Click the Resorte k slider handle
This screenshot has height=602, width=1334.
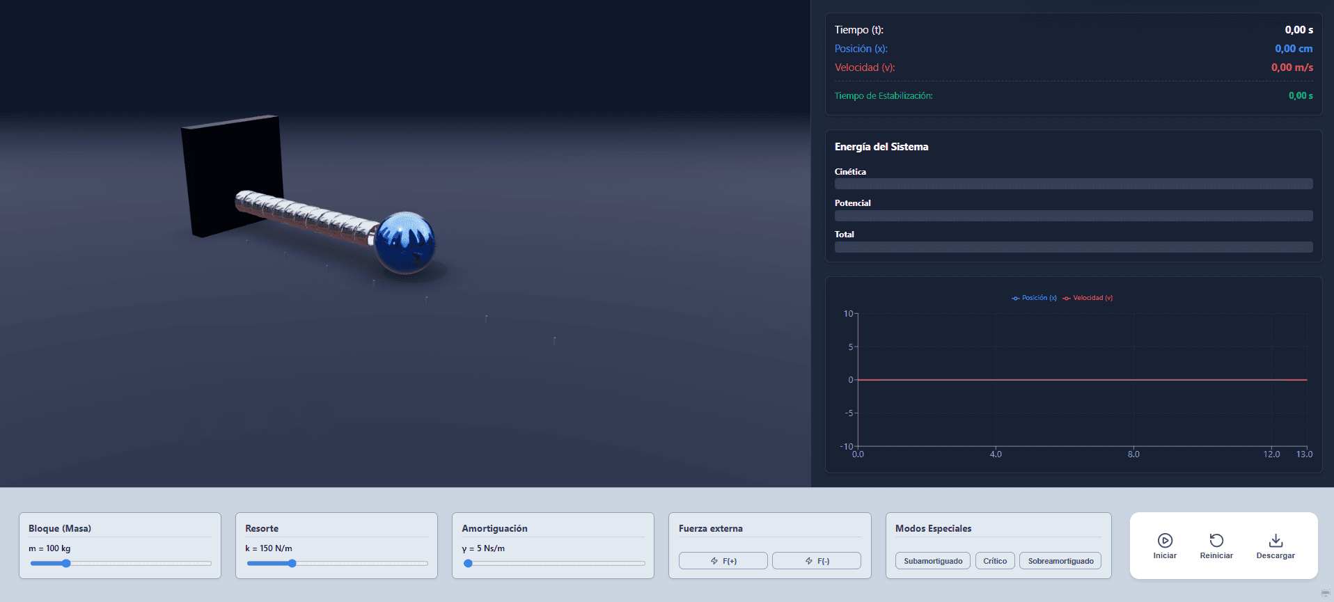[292, 564]
